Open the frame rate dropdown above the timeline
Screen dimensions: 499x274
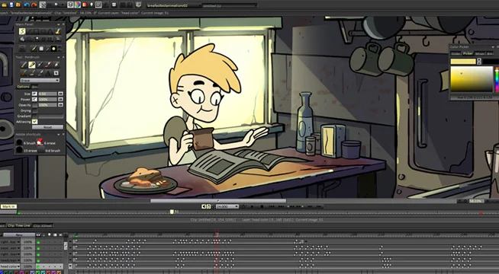pyautogui.click(x=227, y=206)
